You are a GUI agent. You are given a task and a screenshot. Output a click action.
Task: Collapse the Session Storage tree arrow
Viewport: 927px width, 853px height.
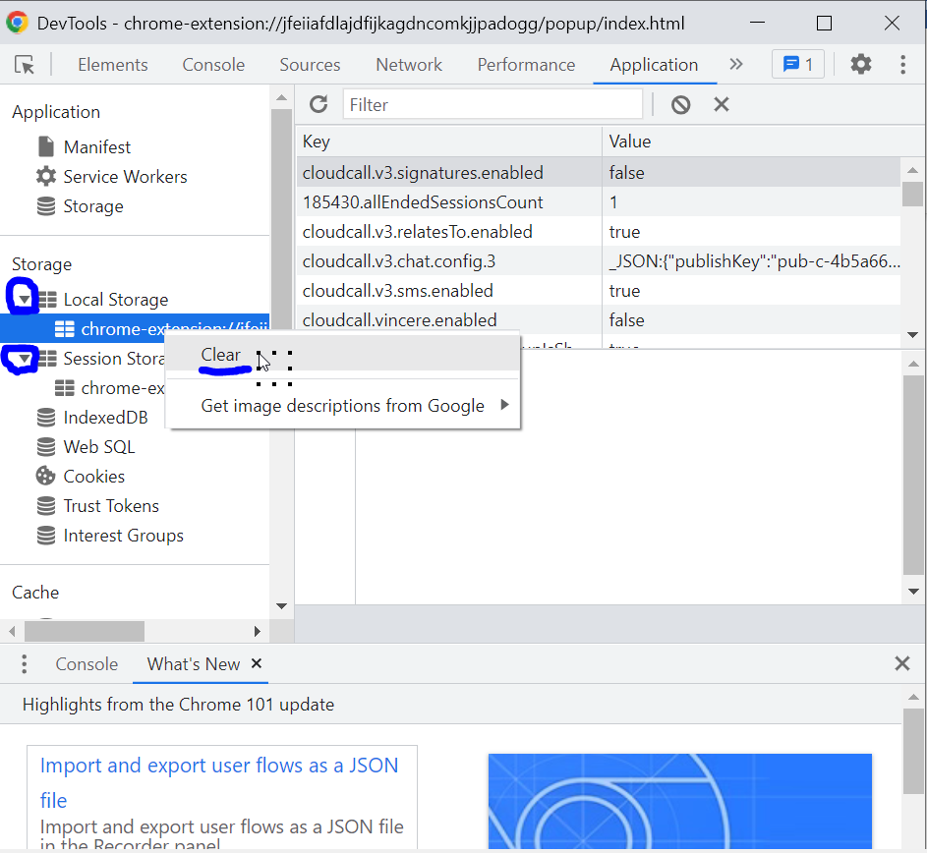tap(23, 359)
